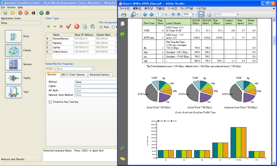Open the Attachments paperclip panel in Adobe Reader
The width and height of the screenshot is (277, 166).
click(x=122, y=148)
